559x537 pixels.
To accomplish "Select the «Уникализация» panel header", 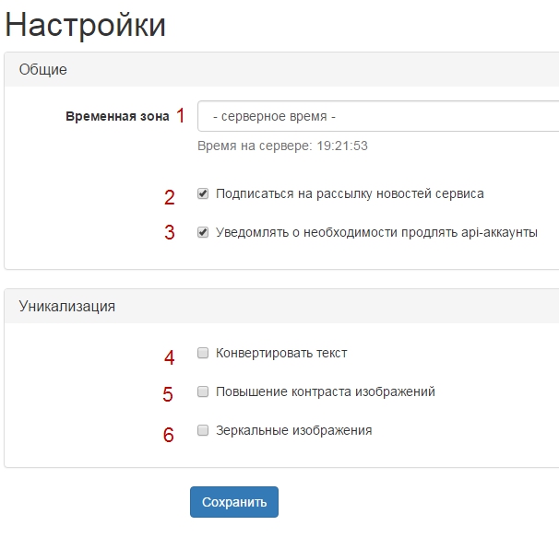I will [67, 307].
